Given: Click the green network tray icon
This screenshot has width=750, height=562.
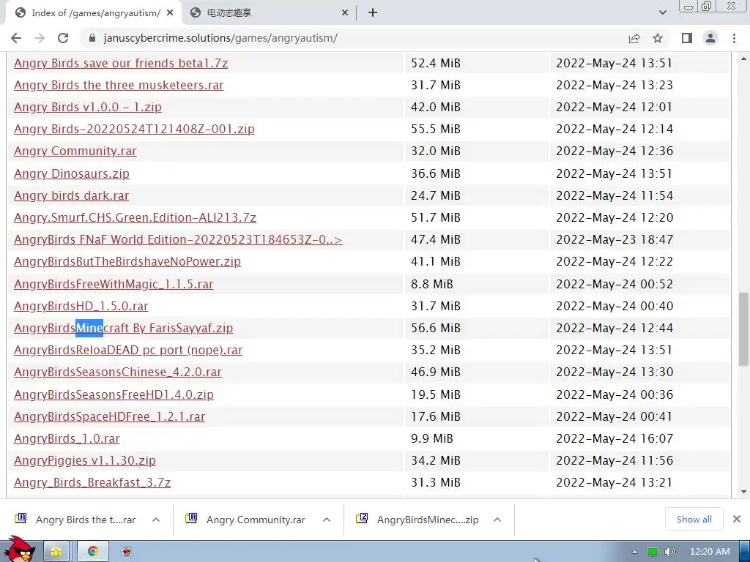Looking at the screenshot, I should pyautogui.click(x=653, y=552).
